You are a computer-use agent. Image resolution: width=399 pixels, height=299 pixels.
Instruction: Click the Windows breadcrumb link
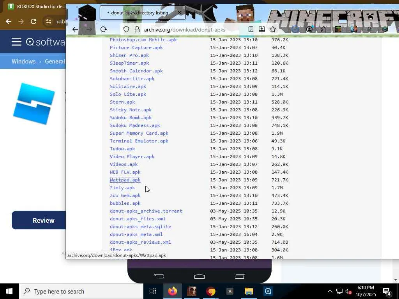(23, 61)
